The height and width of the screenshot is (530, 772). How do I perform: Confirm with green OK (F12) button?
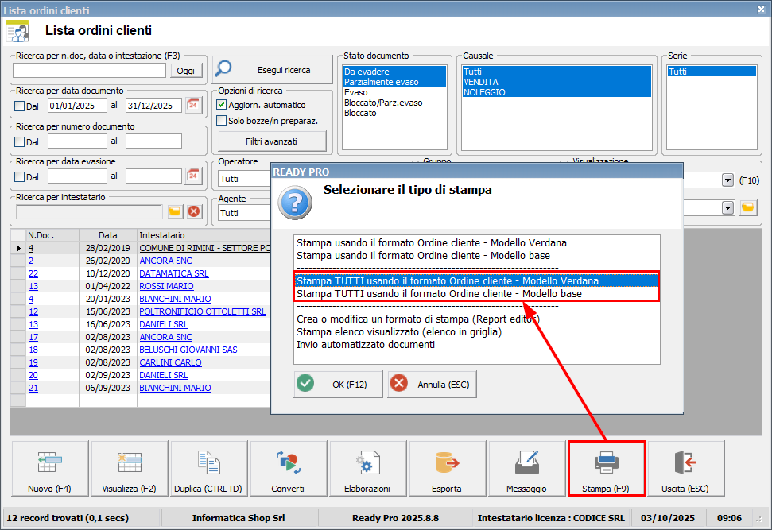click(x=338, y=385)
